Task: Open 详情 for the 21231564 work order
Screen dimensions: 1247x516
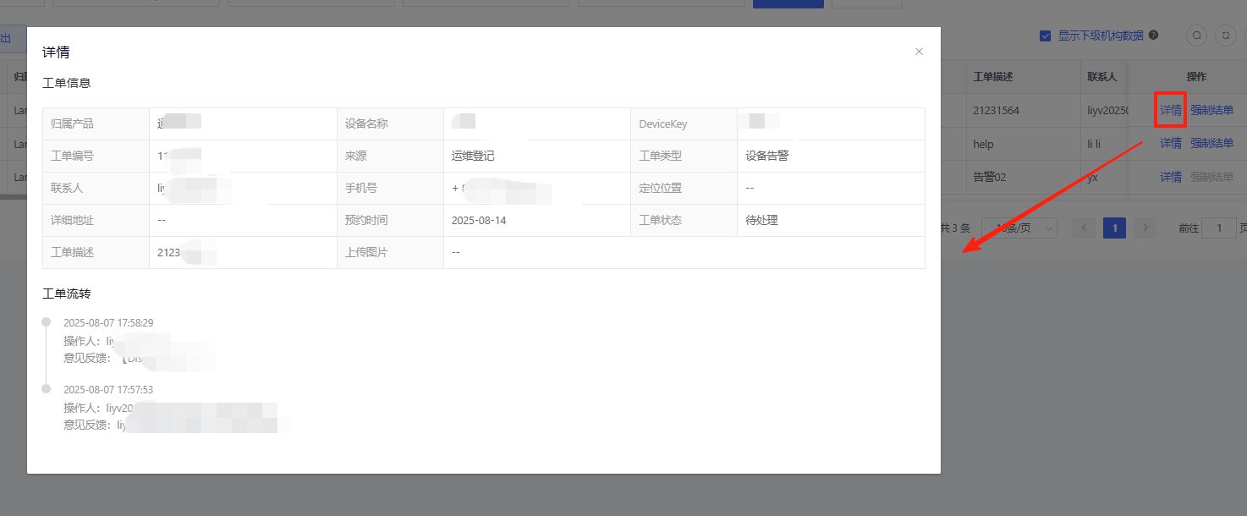Action: click(1171, 110)
